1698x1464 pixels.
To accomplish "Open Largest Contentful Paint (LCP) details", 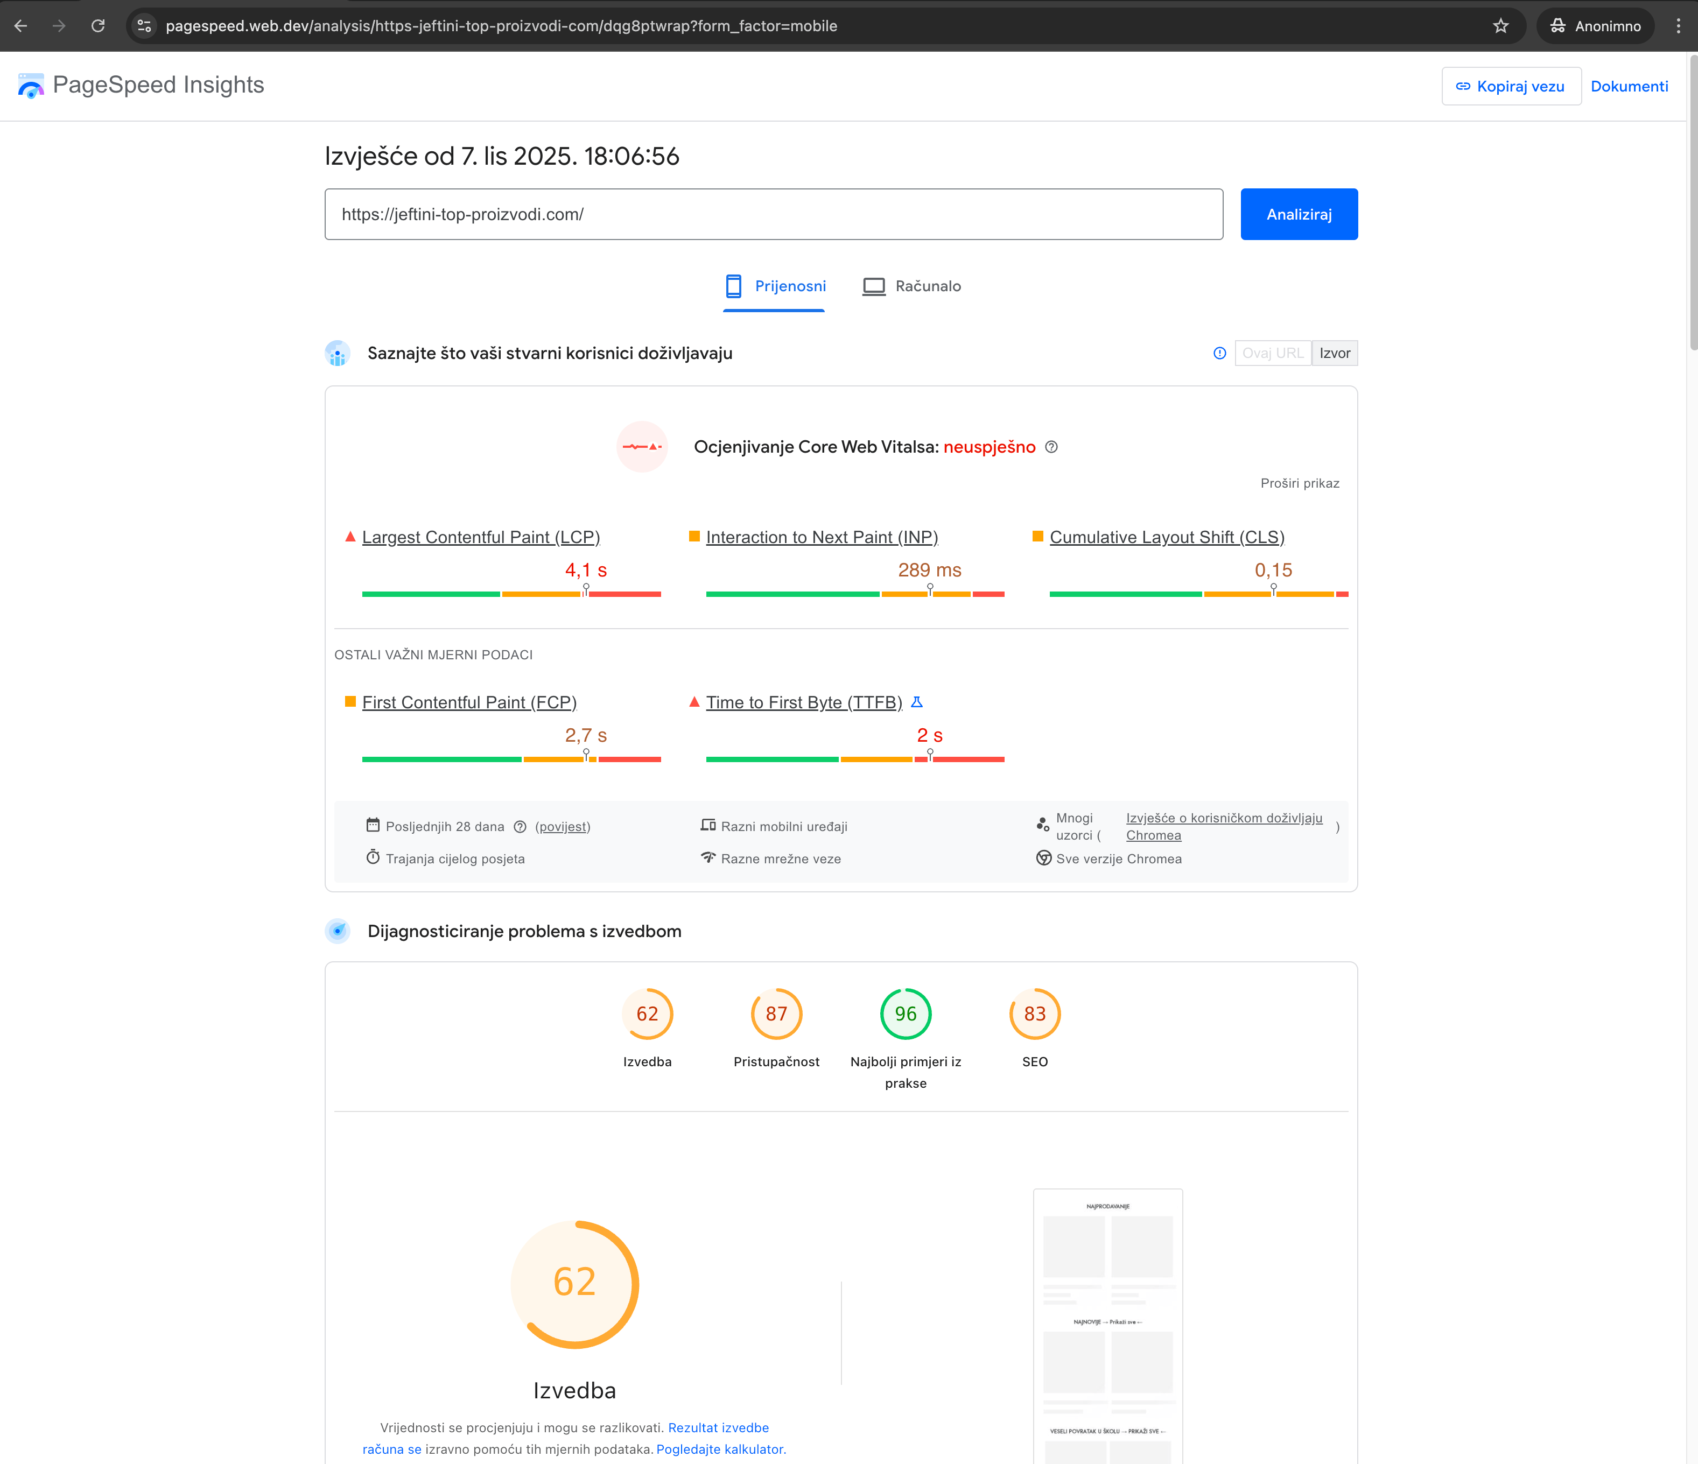I will click(481, 538).
